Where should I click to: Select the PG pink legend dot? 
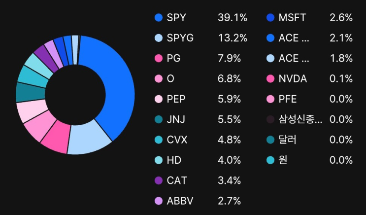pos(159,58)
